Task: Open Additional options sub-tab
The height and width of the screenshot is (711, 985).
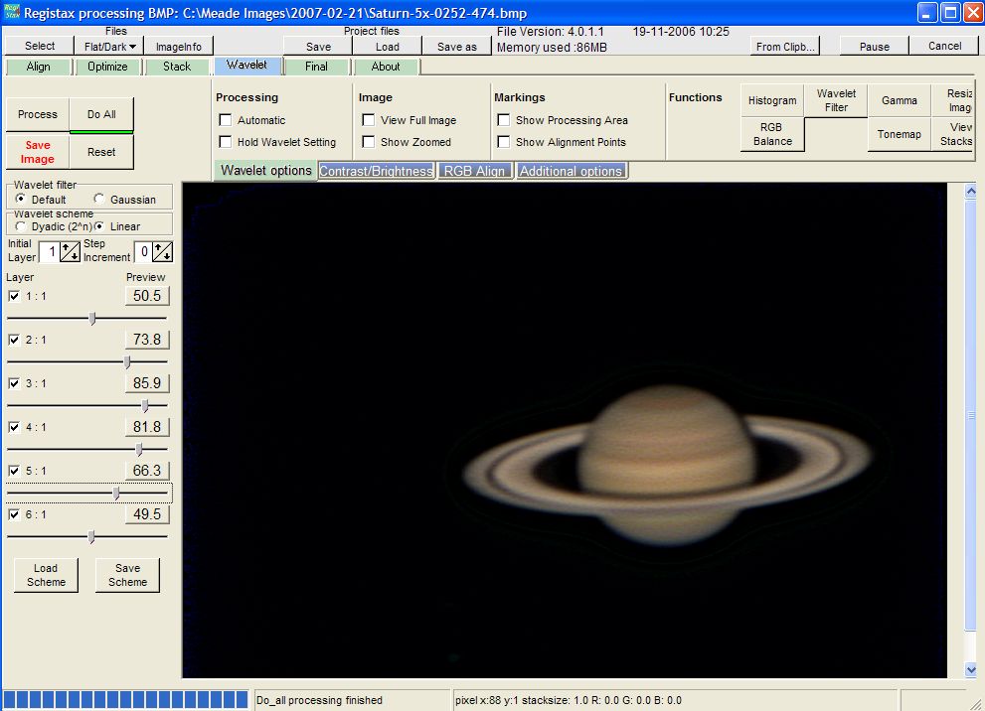Action: 571,171
